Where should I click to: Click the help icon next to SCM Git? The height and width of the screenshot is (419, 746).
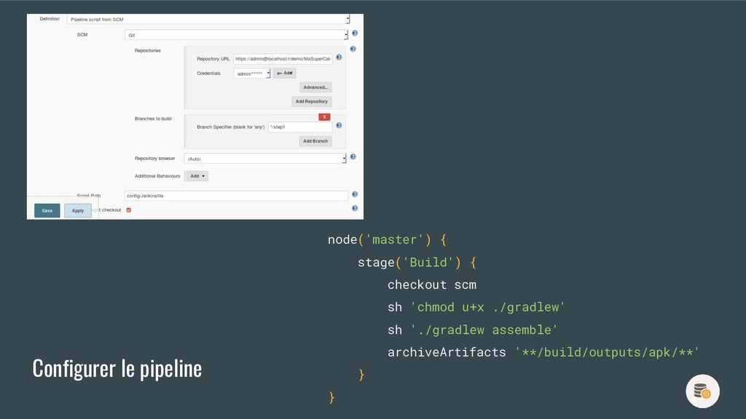click(x=355, y=33)
